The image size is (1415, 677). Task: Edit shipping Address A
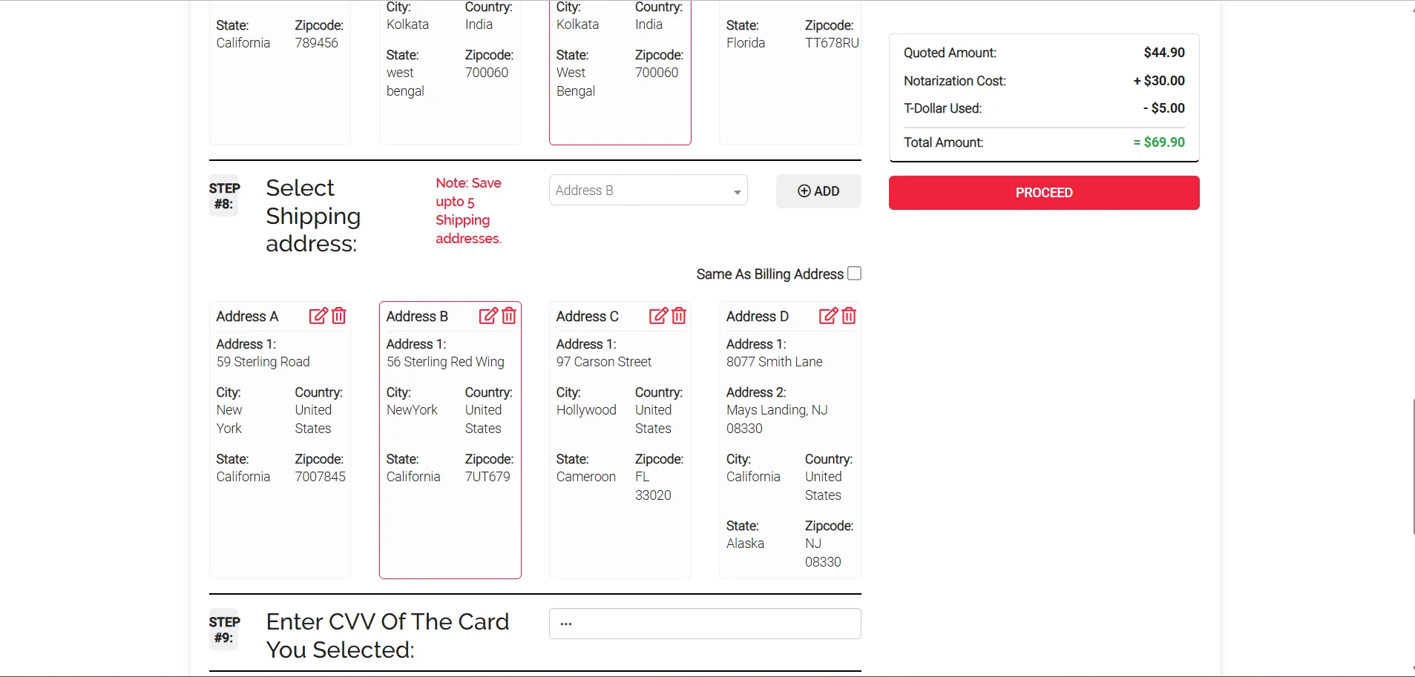coord(318,316)
